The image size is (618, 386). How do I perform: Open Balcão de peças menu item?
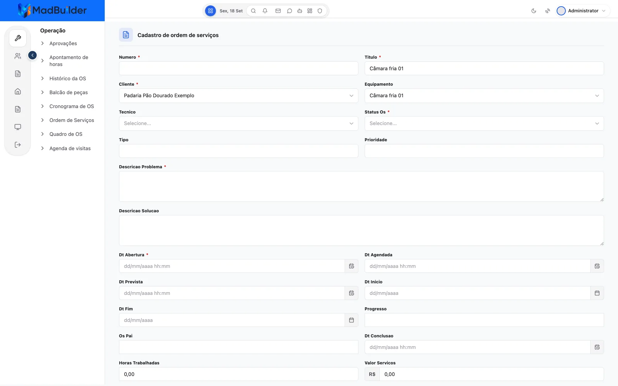[68, 92]
